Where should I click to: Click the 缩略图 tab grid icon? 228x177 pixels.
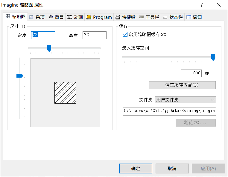pos(8,16)
